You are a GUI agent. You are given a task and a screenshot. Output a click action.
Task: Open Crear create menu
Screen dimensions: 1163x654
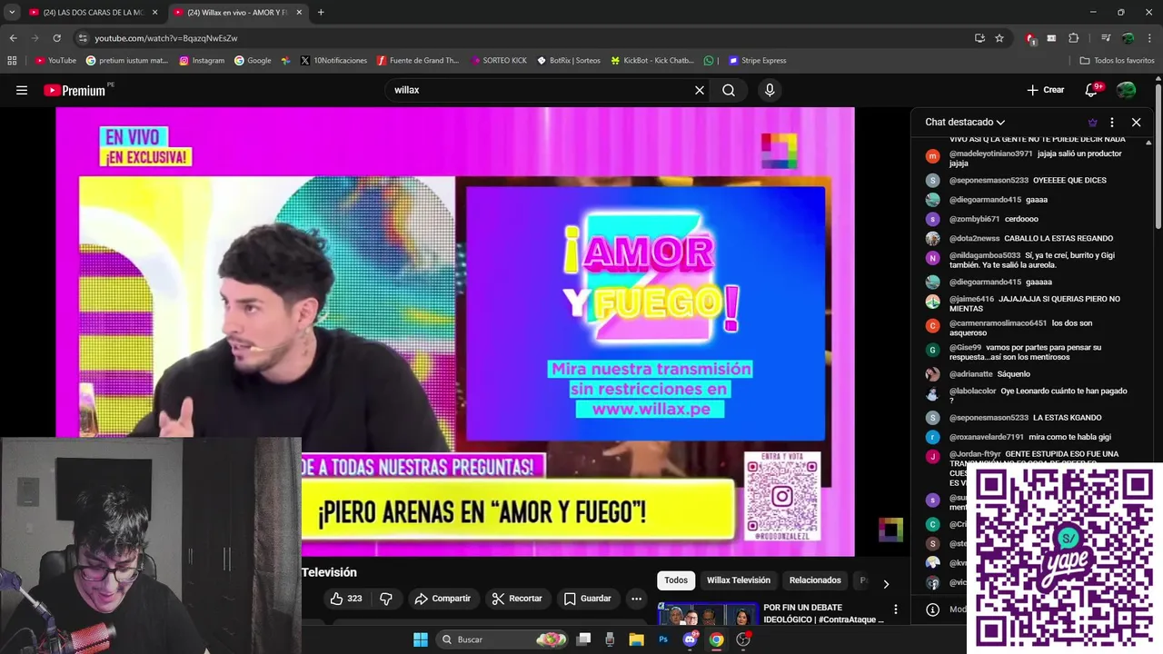tap(1045, 90)
